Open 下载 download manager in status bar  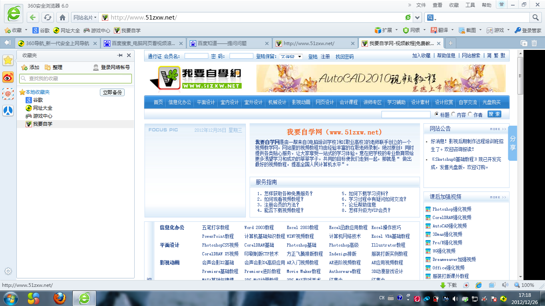click(448, 285)
